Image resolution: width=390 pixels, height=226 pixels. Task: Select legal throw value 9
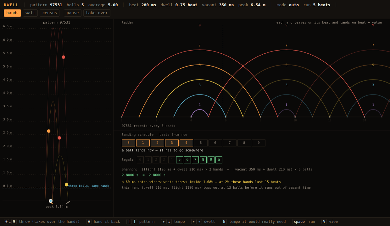pos(211,160)
